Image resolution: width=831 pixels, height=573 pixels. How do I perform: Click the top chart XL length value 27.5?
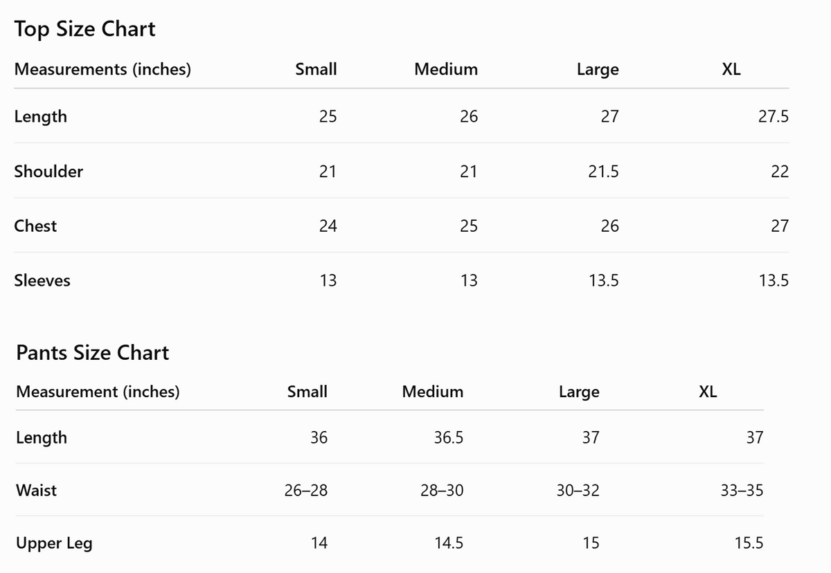(x=774, y=116)
